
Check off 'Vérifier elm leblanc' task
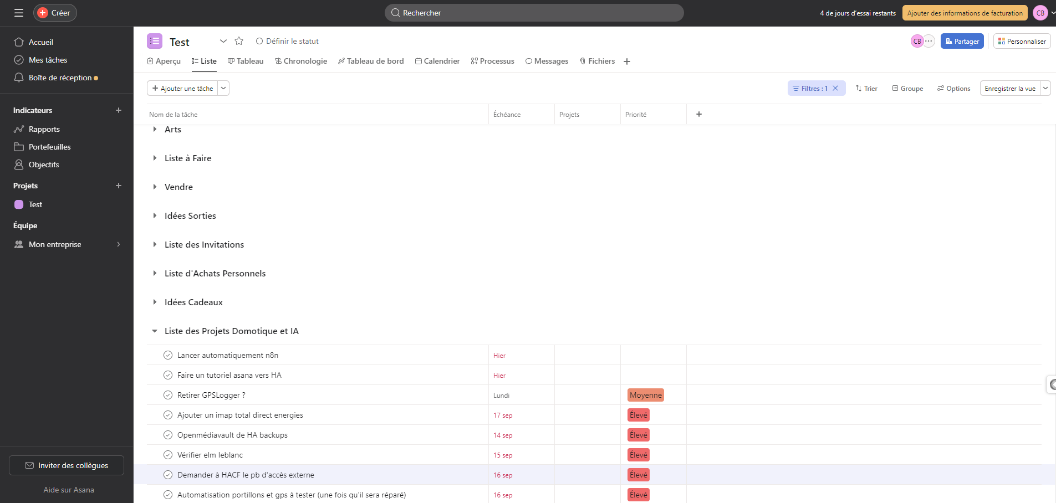pyautogui.click(x=168, y=455)
